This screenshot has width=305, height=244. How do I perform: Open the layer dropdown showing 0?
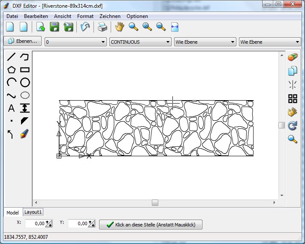tap(75, 42)
